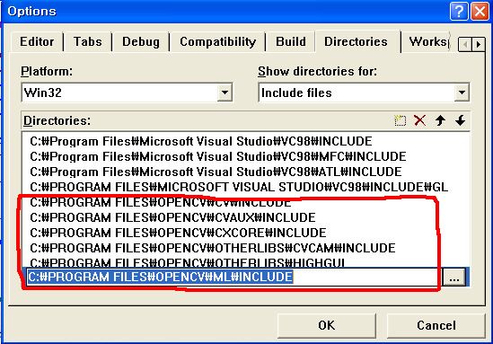Dismiss with the Cancel button
This screenshot has width=493, height=344.
click(x=436, y=325)
